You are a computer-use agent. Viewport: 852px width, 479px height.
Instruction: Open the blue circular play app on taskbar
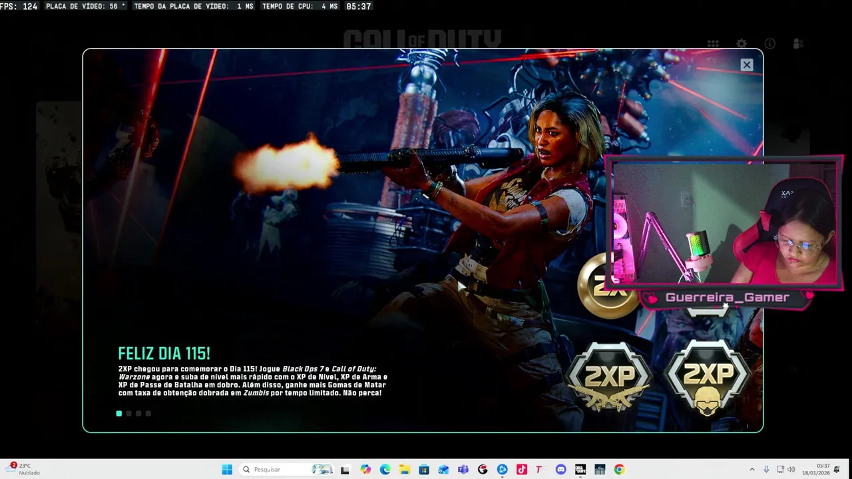tap(502, 470)
